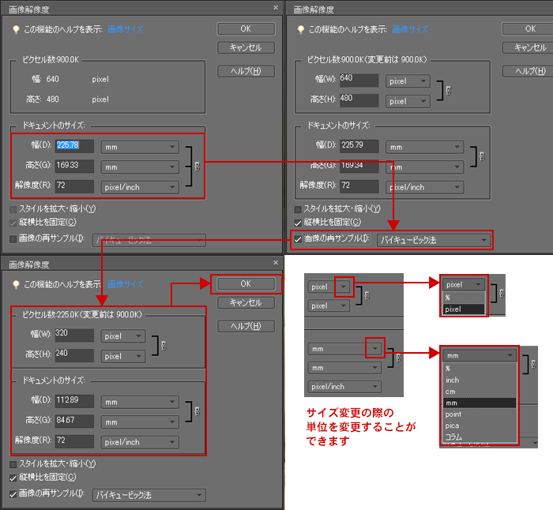Choose point in the open mm unit list
This screenshot has height=510, width=553.
pyautogui.click(x=480, y=414)
